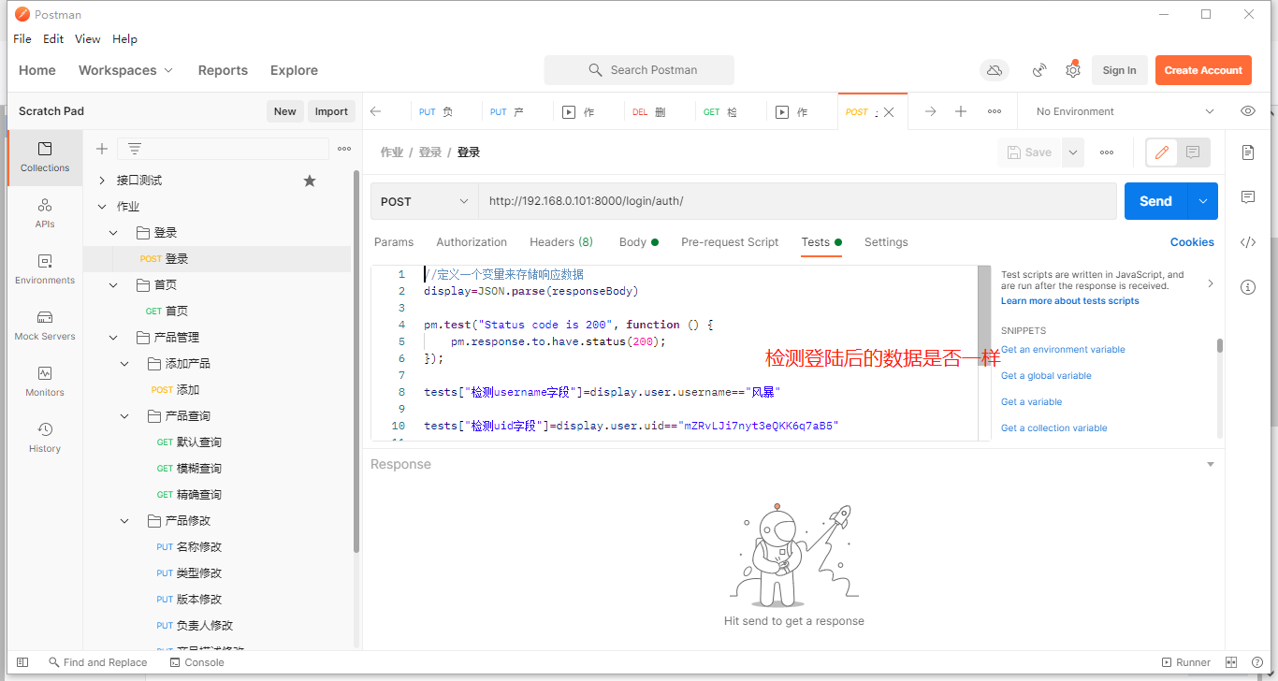Click the satellite capture requests icon
Viewport: 1278px width, 681px height.
(x=1039, y=70)
